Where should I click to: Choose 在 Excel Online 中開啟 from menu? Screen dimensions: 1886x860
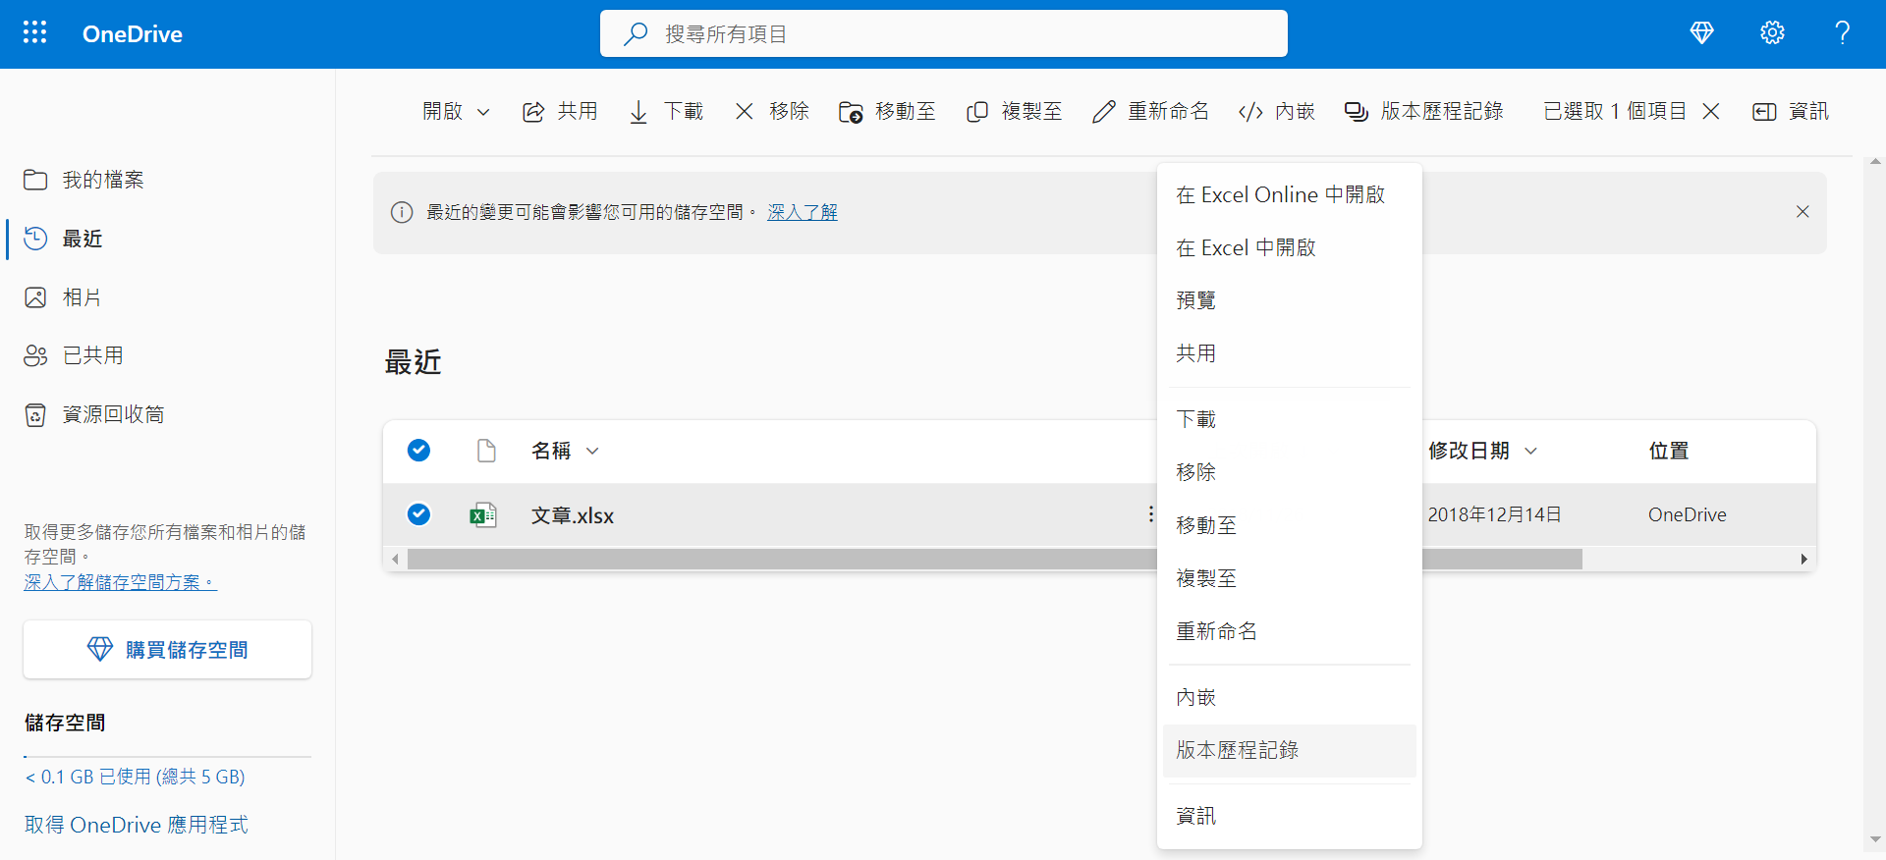(x=1290, y=195)
